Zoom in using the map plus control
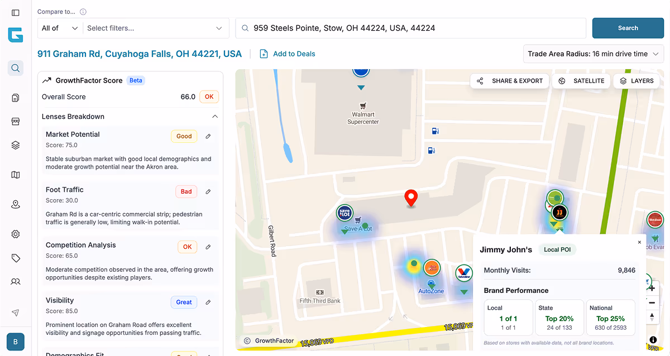The width and height of the screenshot is (670, 356). (x=652, y=288)
